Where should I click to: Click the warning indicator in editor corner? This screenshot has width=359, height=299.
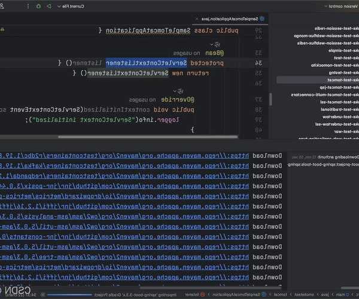point(2,29)
